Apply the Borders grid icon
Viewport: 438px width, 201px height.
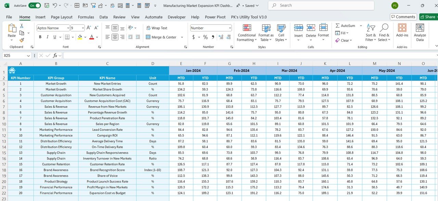coord(67,37)
